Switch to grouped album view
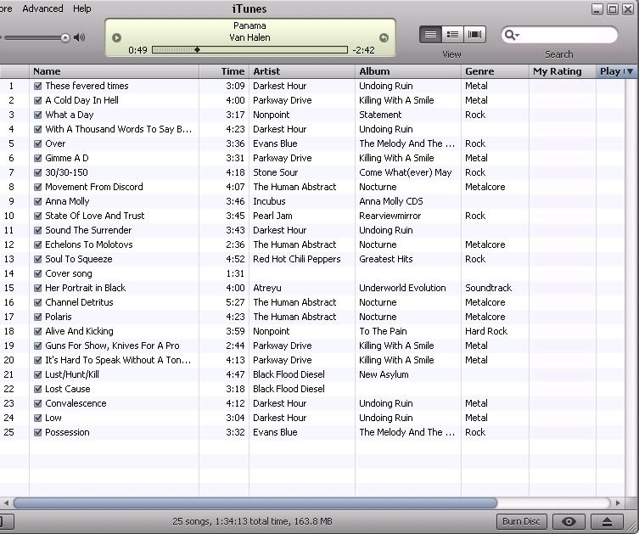Image resolution: width=639 pixels, height=534 pixels. [452, 34]
